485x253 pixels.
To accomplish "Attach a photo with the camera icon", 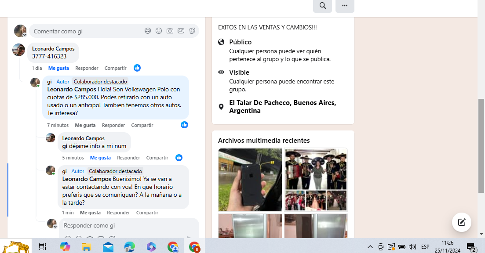I will point(170,31).
